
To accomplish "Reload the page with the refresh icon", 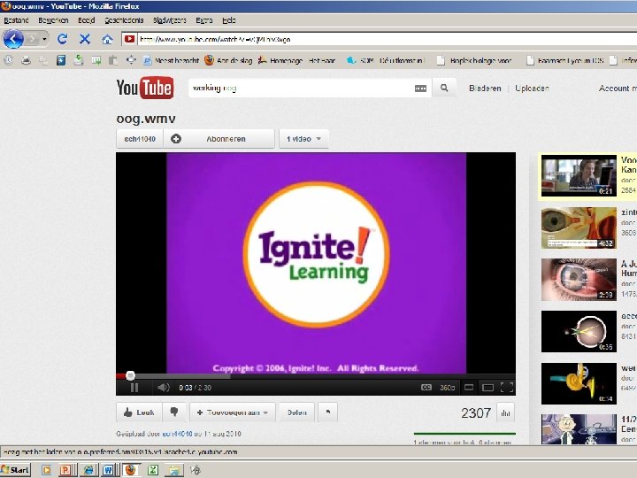I will tap(62, 39).
